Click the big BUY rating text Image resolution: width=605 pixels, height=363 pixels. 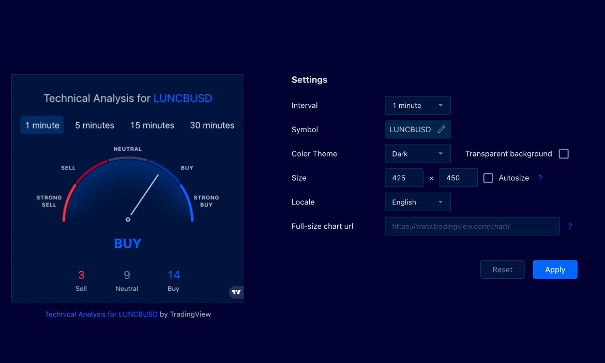(x=128, y=244)
